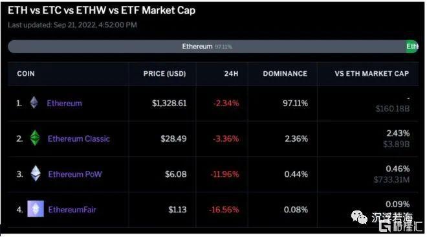The width and height of the screenshot is (427, 237).
Task: Sort by the COIN column header
Action: [x=26, y=74]
